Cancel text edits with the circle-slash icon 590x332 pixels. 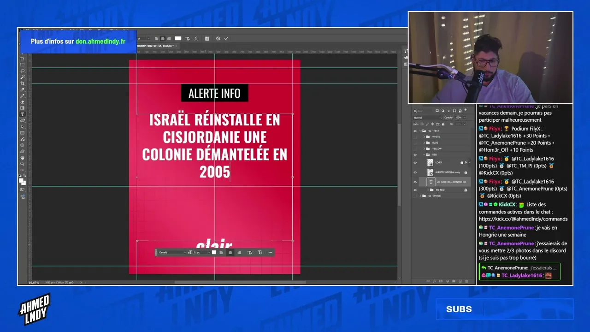(218, 39)
